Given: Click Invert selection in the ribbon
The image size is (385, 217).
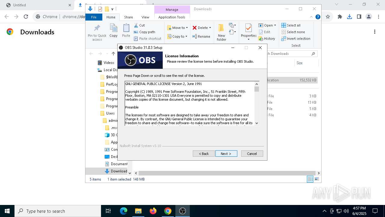Looking at the screenshot, I should pos(296,39).
